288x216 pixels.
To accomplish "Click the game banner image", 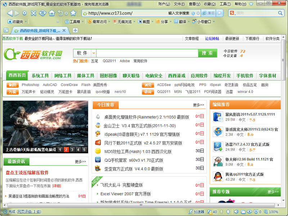I will 45,127.
